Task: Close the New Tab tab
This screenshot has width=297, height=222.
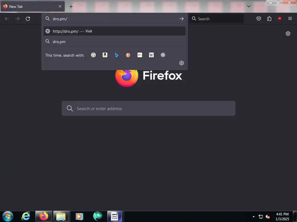Action: [x=60, y=6]
